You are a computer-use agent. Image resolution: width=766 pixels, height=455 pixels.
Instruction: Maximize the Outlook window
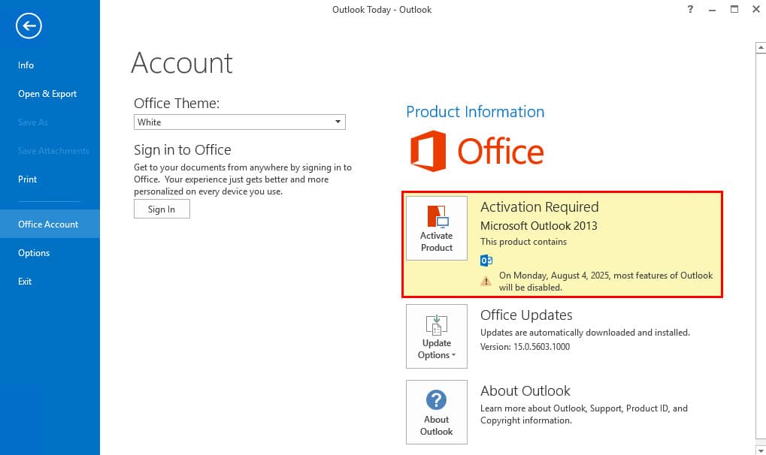[734, 9]
